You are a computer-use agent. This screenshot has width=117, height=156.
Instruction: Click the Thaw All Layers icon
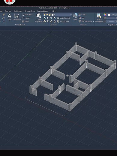click(51, 21)
